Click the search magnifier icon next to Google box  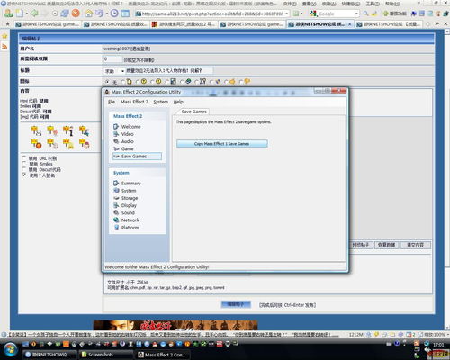365,13
